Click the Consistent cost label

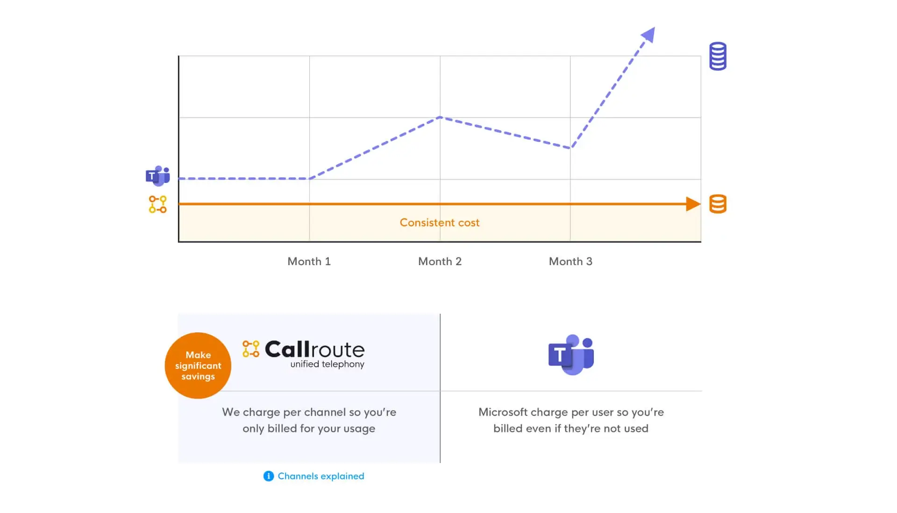point(439,223)
